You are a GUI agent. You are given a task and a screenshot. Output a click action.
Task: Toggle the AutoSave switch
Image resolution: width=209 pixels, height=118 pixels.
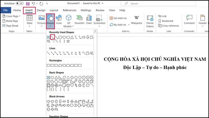tap(20, 3)
